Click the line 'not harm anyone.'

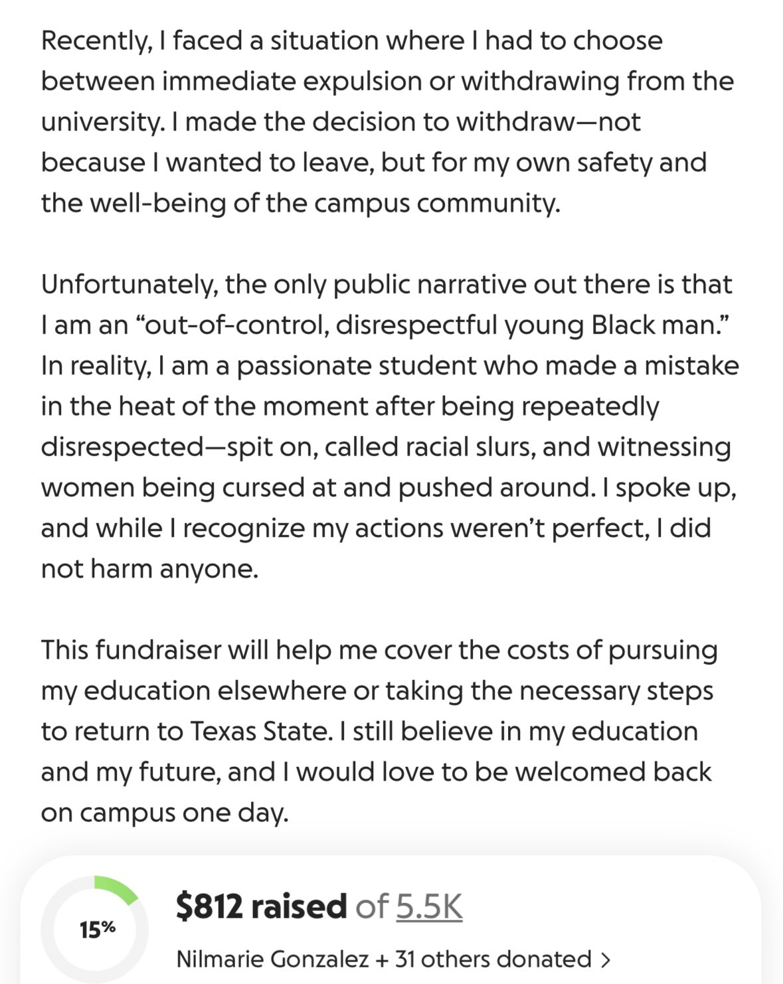click(149, 569)
